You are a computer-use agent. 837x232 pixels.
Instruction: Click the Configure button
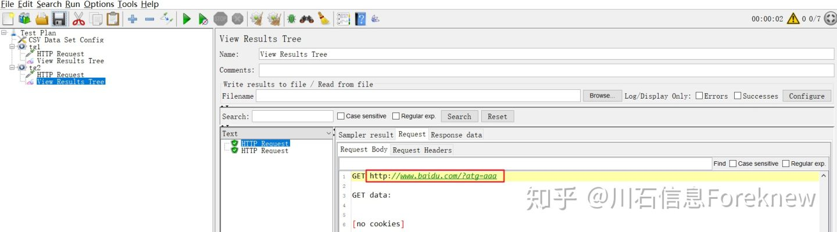[x=807, y=96]
